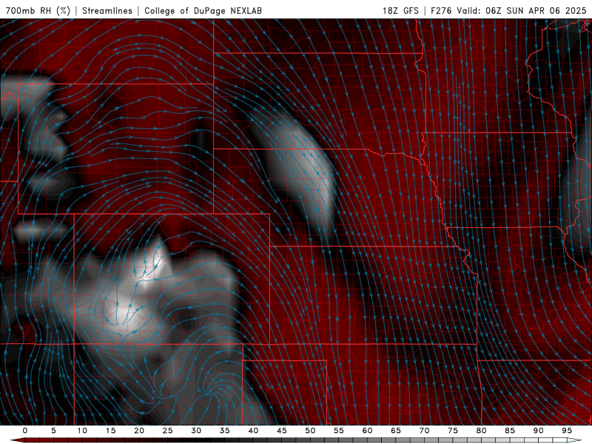Image resolution: width=592 pixels, height=444 pixels.
Task: Click the "F276" forecast hour text
Action: coord(441,10)
